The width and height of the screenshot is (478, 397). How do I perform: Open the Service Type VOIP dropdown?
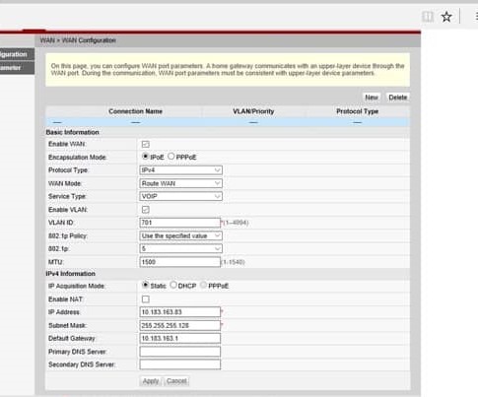click(180, 196)
